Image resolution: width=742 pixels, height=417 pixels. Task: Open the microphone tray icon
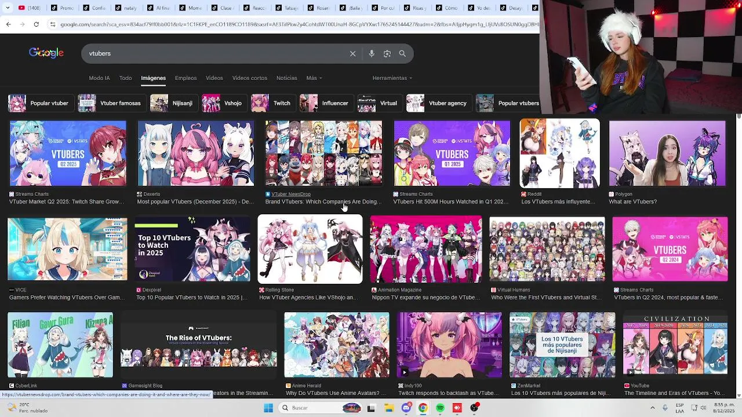(665, 408)
